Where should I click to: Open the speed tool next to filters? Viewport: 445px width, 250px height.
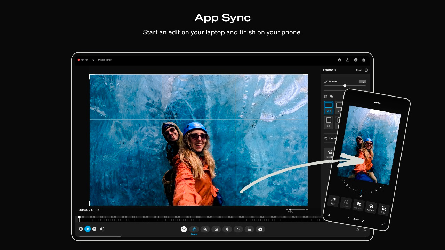(x=216, y=229)
